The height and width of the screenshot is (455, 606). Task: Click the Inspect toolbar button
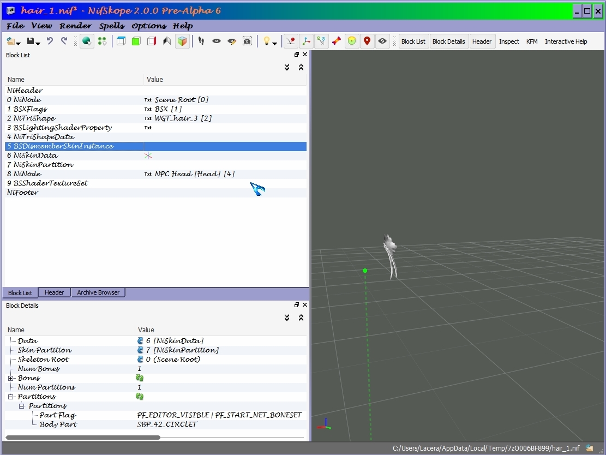[x=508, y=41]
